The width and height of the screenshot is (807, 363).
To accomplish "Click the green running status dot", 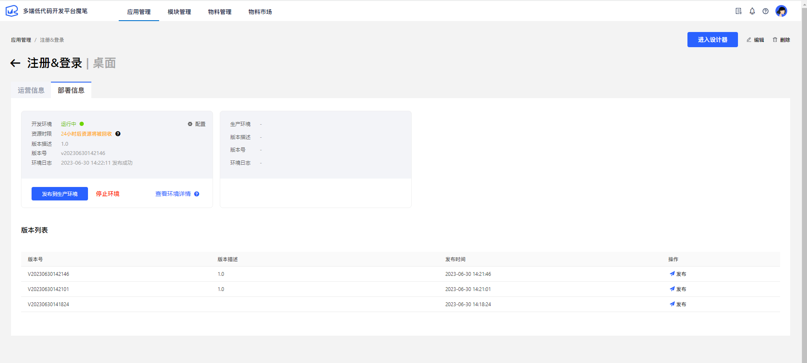I will coord(82,124).
